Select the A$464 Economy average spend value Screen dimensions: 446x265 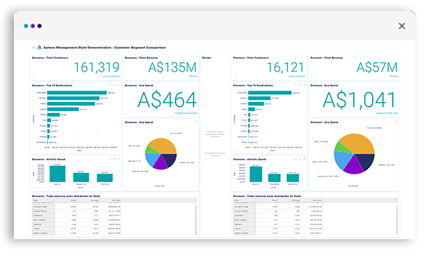point(167,100)
